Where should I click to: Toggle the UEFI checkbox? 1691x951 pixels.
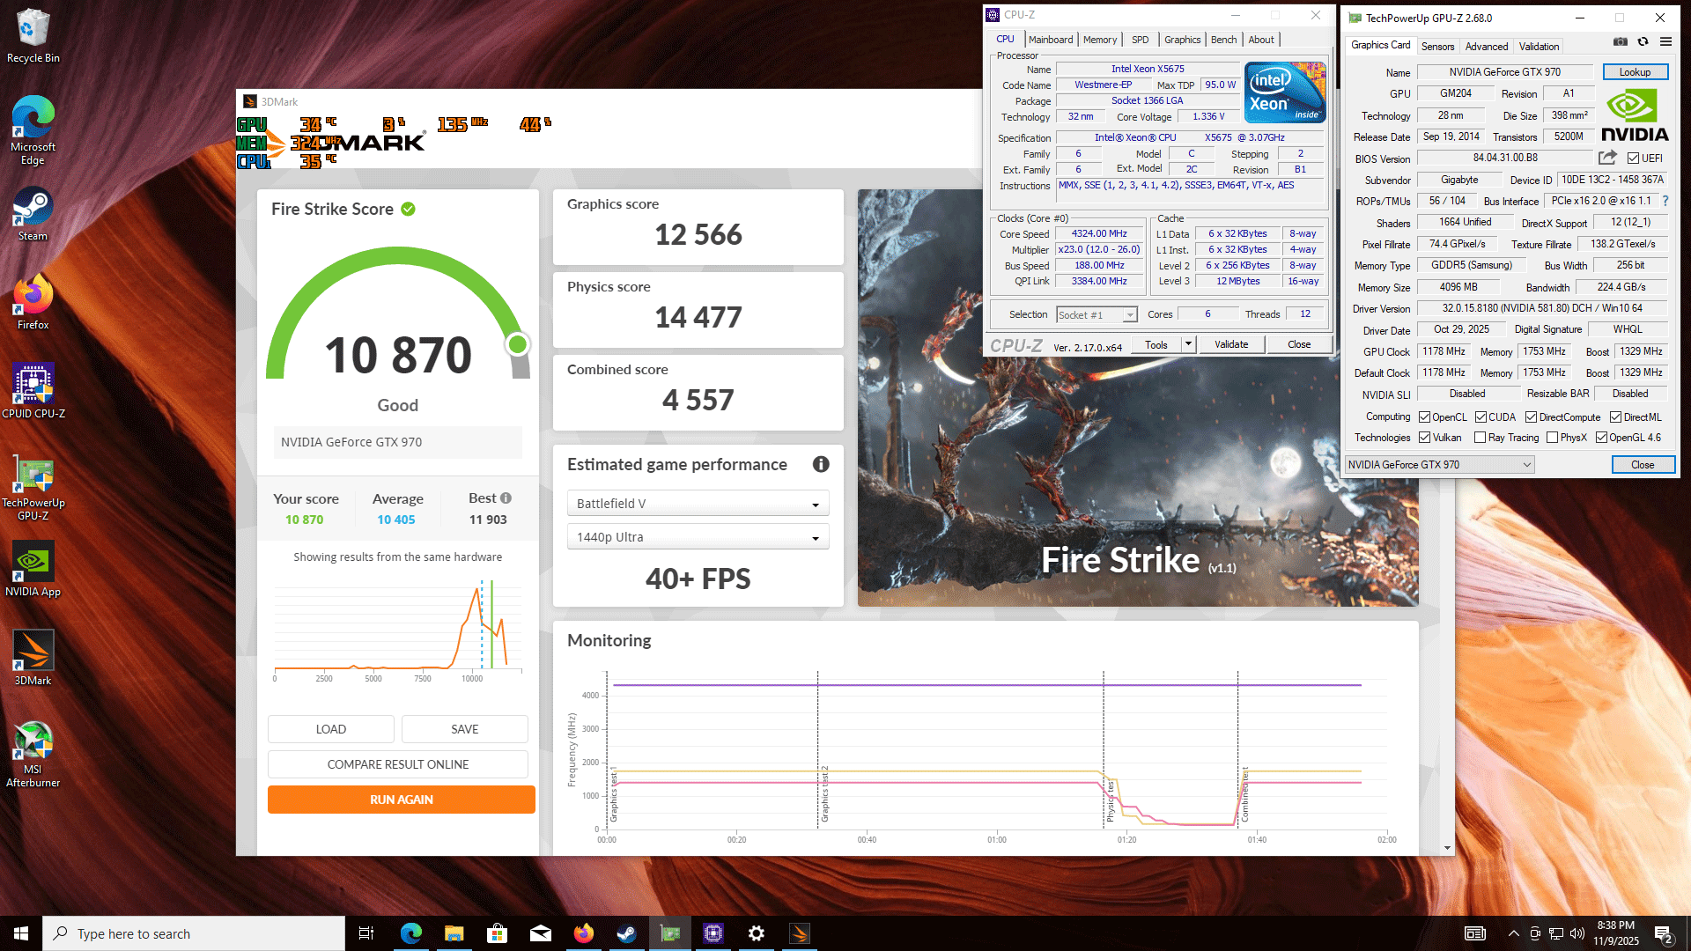click(1634, 158)
